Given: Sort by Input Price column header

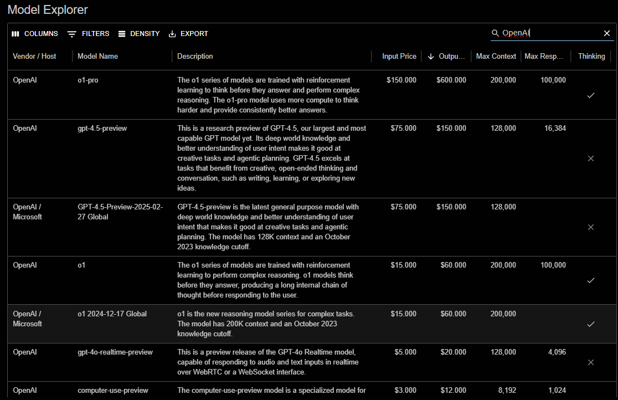Looking at the screenshot, I should point(399,57).
